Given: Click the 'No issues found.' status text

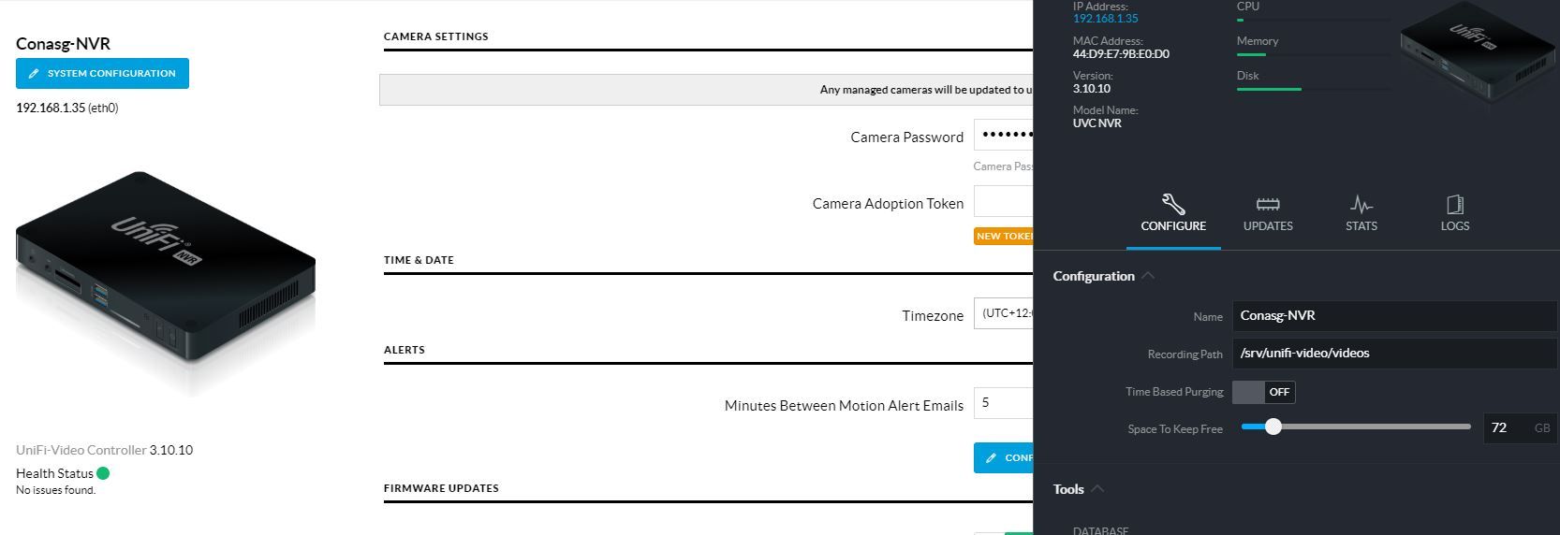Looking at the screenshot, I should (x=55, y=490).
